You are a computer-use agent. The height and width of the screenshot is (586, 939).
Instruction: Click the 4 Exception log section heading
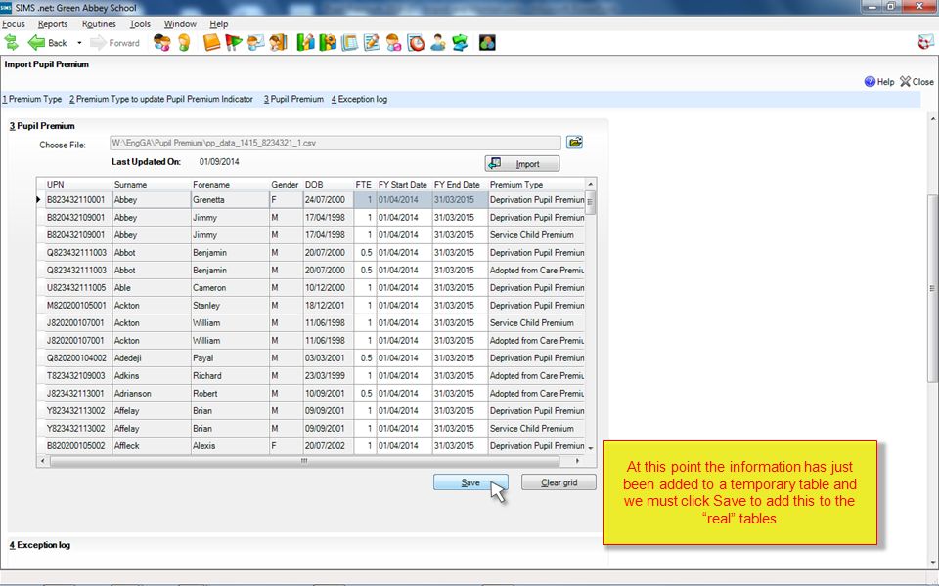pyautogui.click(x=40, y=545)
